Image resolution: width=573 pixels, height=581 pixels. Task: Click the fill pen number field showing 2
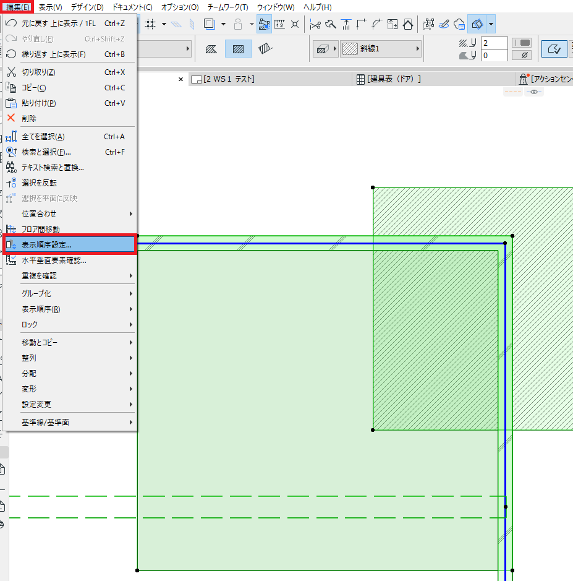pyautogui.click(x=494, y=43)
